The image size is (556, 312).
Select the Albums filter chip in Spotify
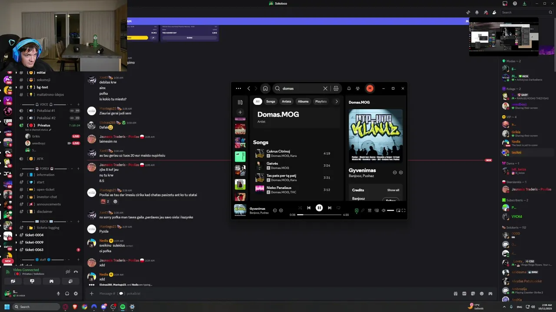tap(303, 101)
